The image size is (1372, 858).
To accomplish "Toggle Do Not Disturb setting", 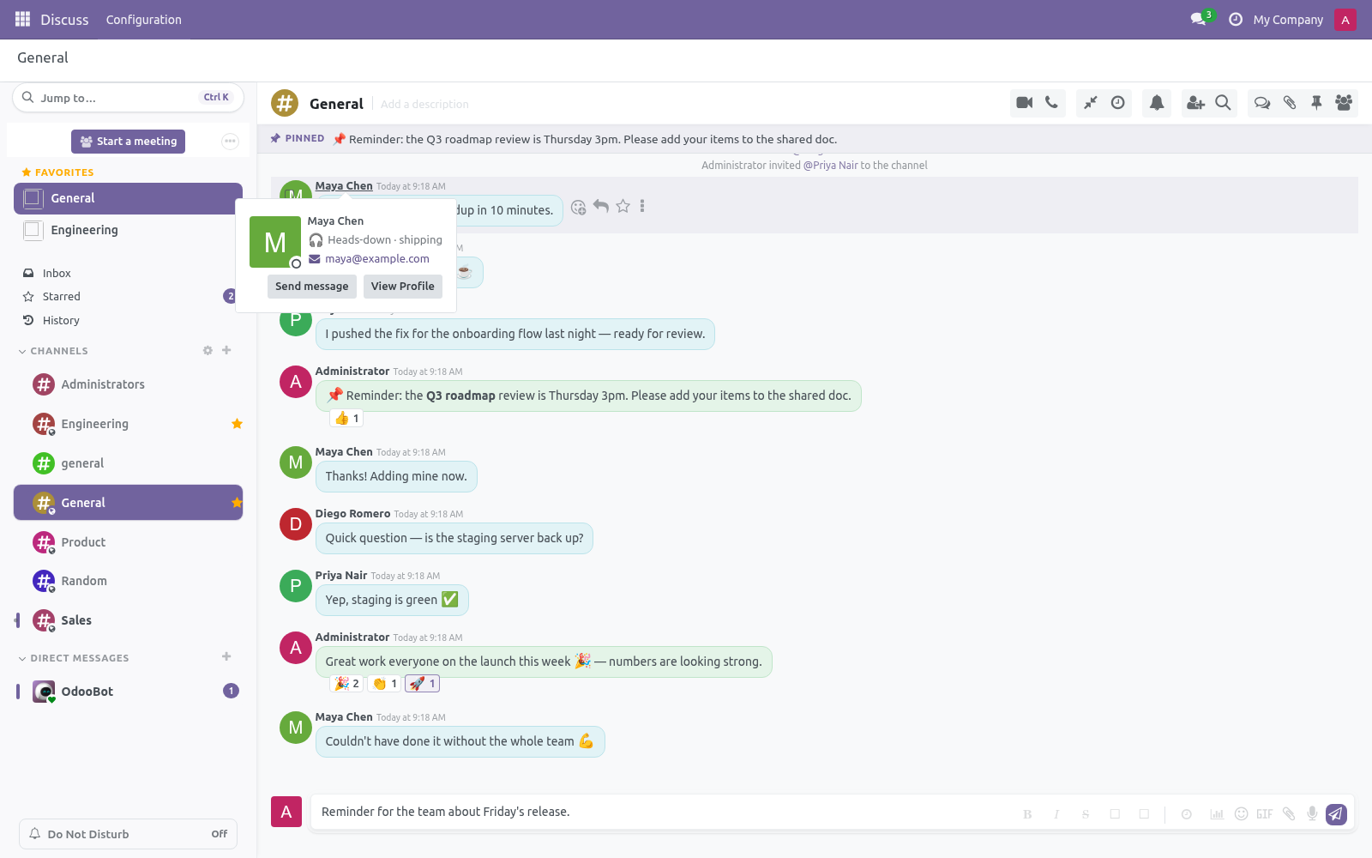I will tap(129, 834).
